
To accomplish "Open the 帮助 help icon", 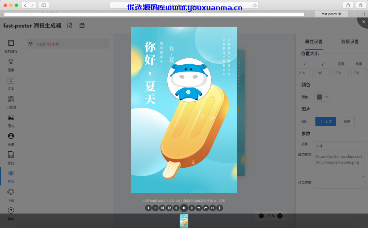I will [x=11, y=210].
